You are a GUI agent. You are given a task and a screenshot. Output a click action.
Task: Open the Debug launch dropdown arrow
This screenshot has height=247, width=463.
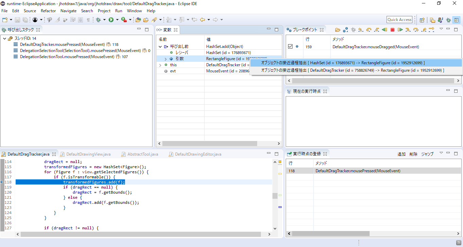(x=104, y=20)
